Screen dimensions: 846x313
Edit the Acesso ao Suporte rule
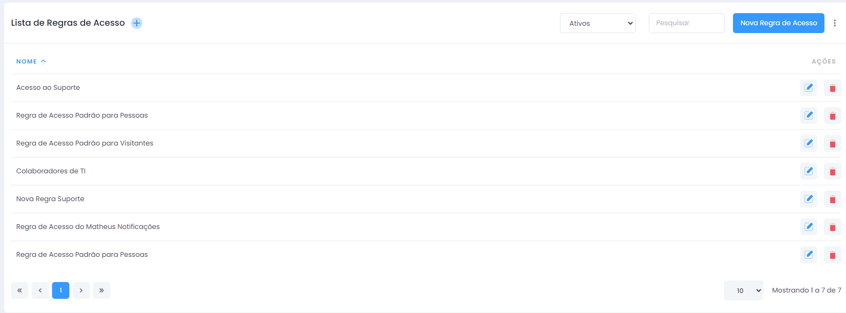[x=809, y=88]
